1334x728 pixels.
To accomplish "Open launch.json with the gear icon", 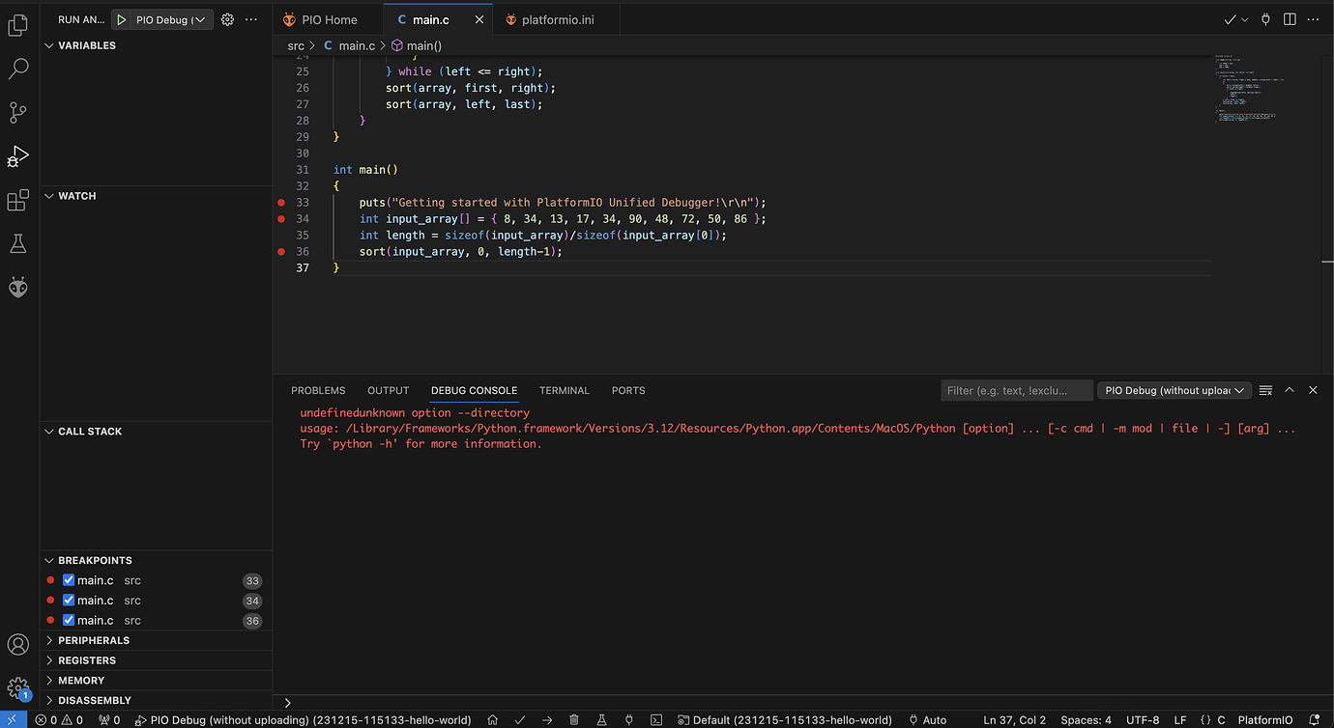I will tap(227, 19).
